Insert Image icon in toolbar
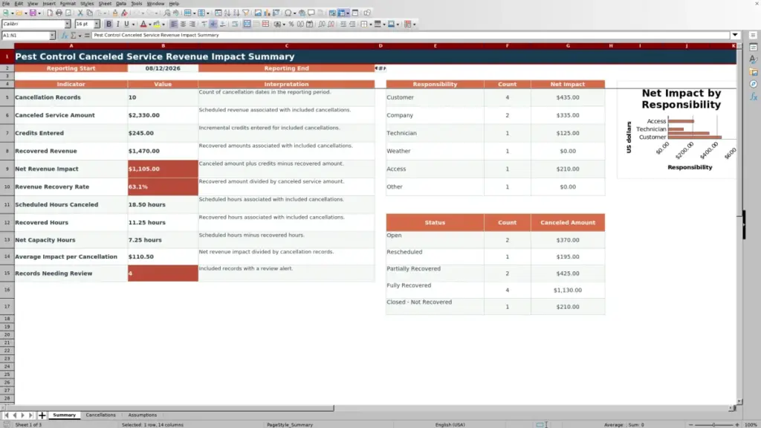Screen dimensions: 761x428 point(258,13)
